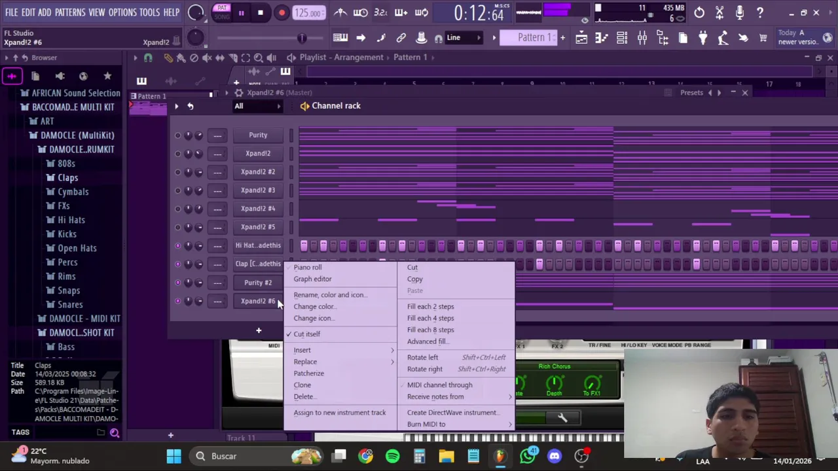The height and width of the screenshot is (471, 838).
Task: Toggle countdown before recording icon
Action: point(380,12)
